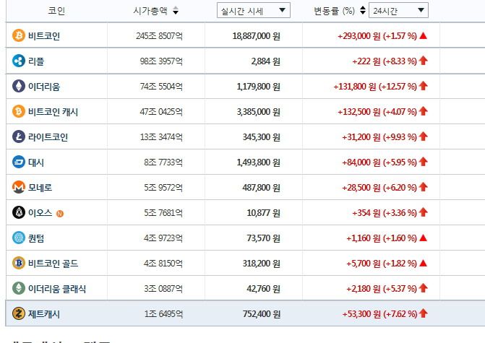
Task: Click the Bitcoin Cash coin icon
Action: tap(19, 111)
